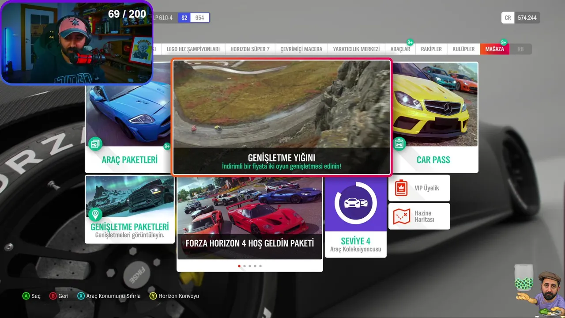565x318 pixels.
Task: Open the Hazine Haritası option
Action: (419, 216)
